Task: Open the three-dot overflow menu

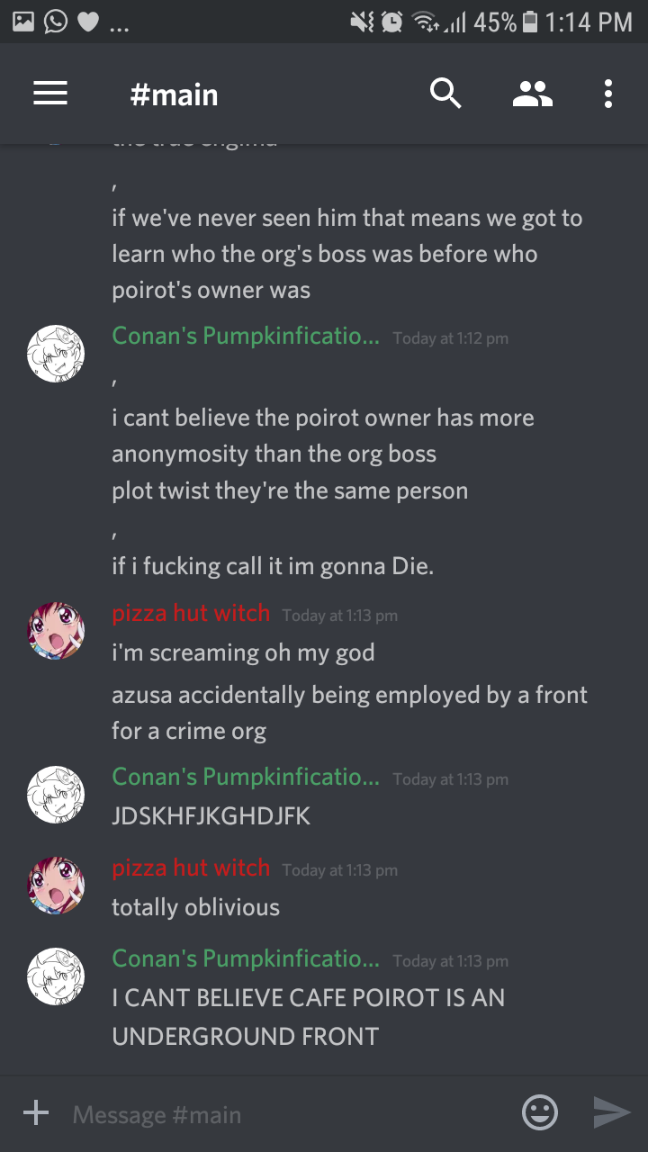Action: tap(608, 94)
